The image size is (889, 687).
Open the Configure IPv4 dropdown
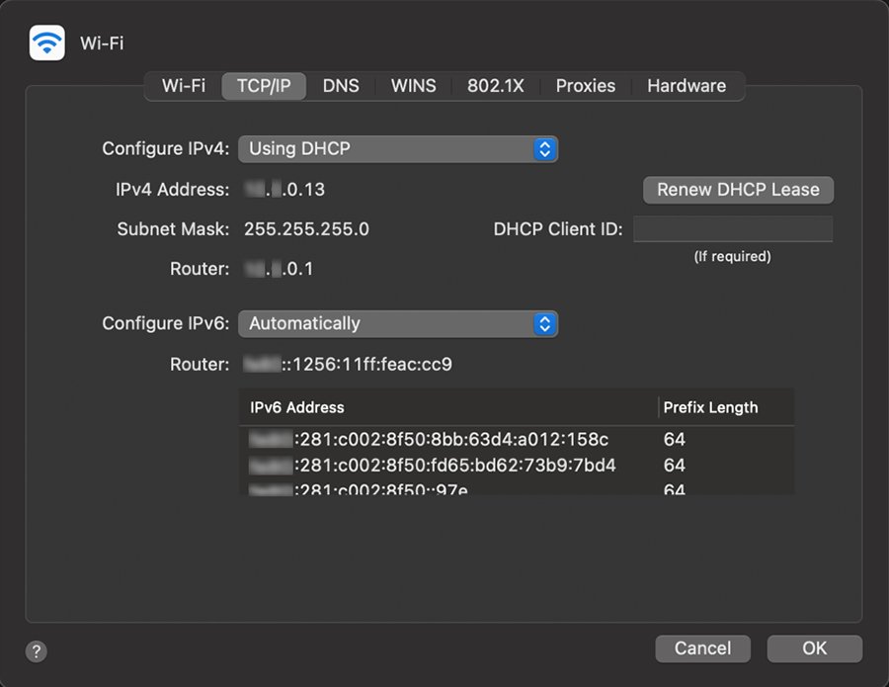pos(398,149)
